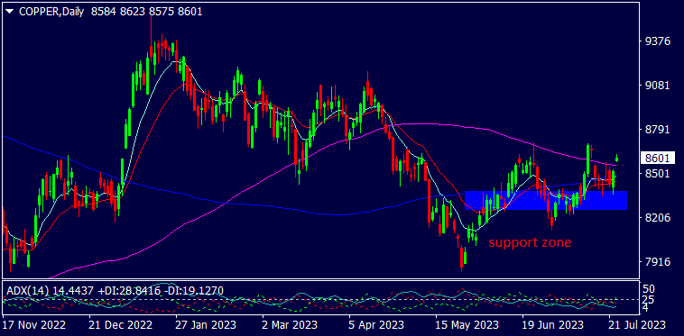684x336 pixels.
Task: Select the 2 Mar 2023 date label
Action: click(x=290, y=324)
